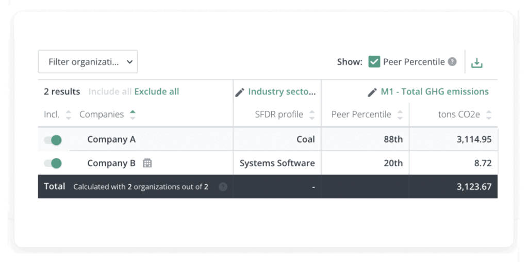
Task: Sort by the Incl. column arrows
Action: (x=69, y=115)
